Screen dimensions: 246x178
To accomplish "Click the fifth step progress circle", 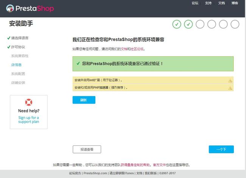I will tap(223, 24).
